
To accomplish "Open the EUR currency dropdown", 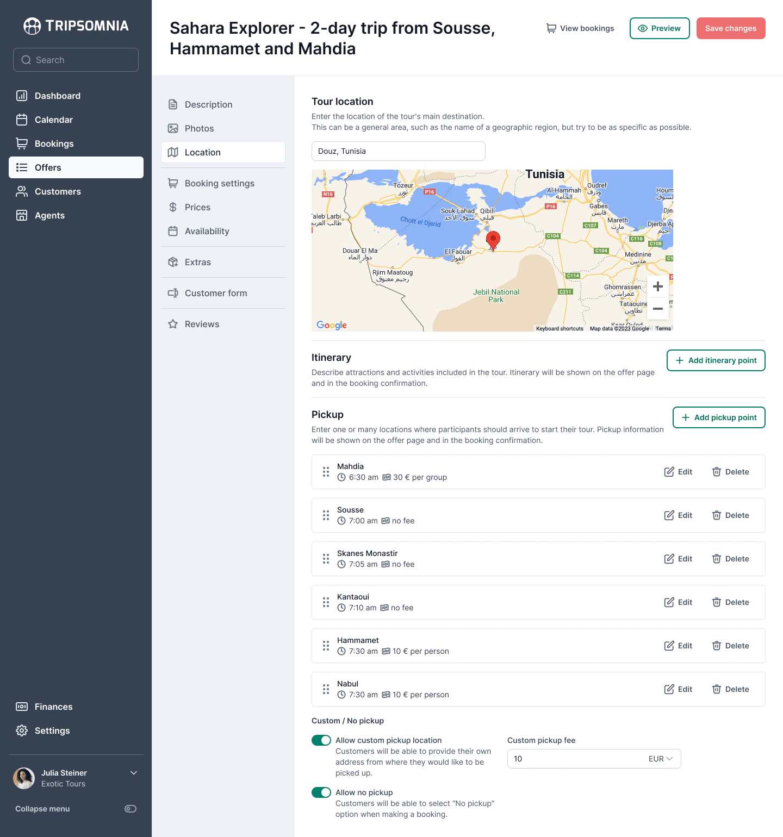I will (661, 759).
